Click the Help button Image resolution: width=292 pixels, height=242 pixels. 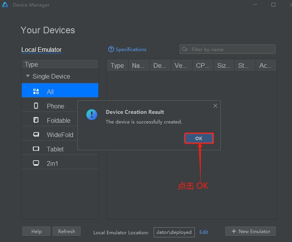point(36,231)
